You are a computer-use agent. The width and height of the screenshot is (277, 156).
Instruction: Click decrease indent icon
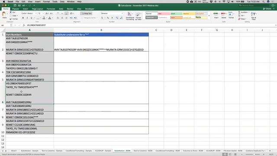(71, 18)
